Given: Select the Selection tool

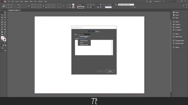Looking at the screenshot, I should (2, 13).
